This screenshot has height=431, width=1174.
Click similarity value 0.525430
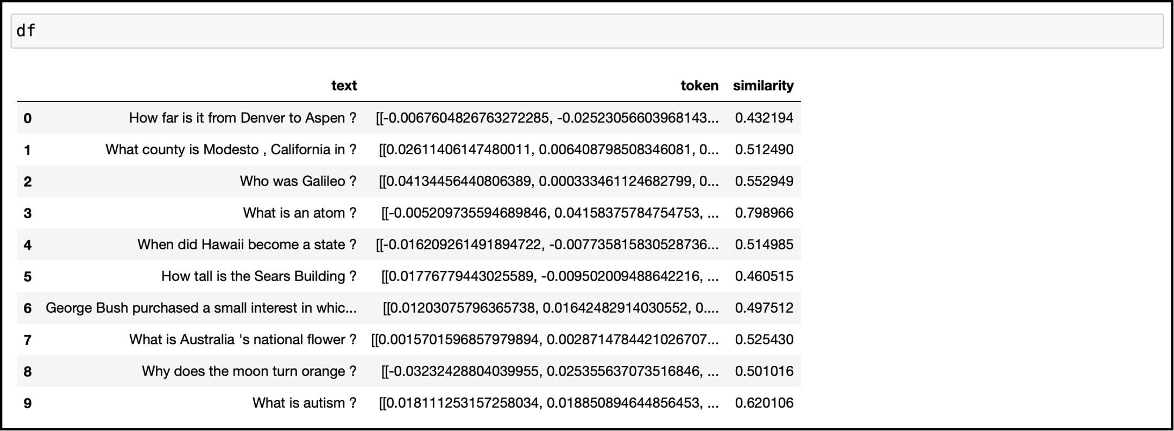764,340
